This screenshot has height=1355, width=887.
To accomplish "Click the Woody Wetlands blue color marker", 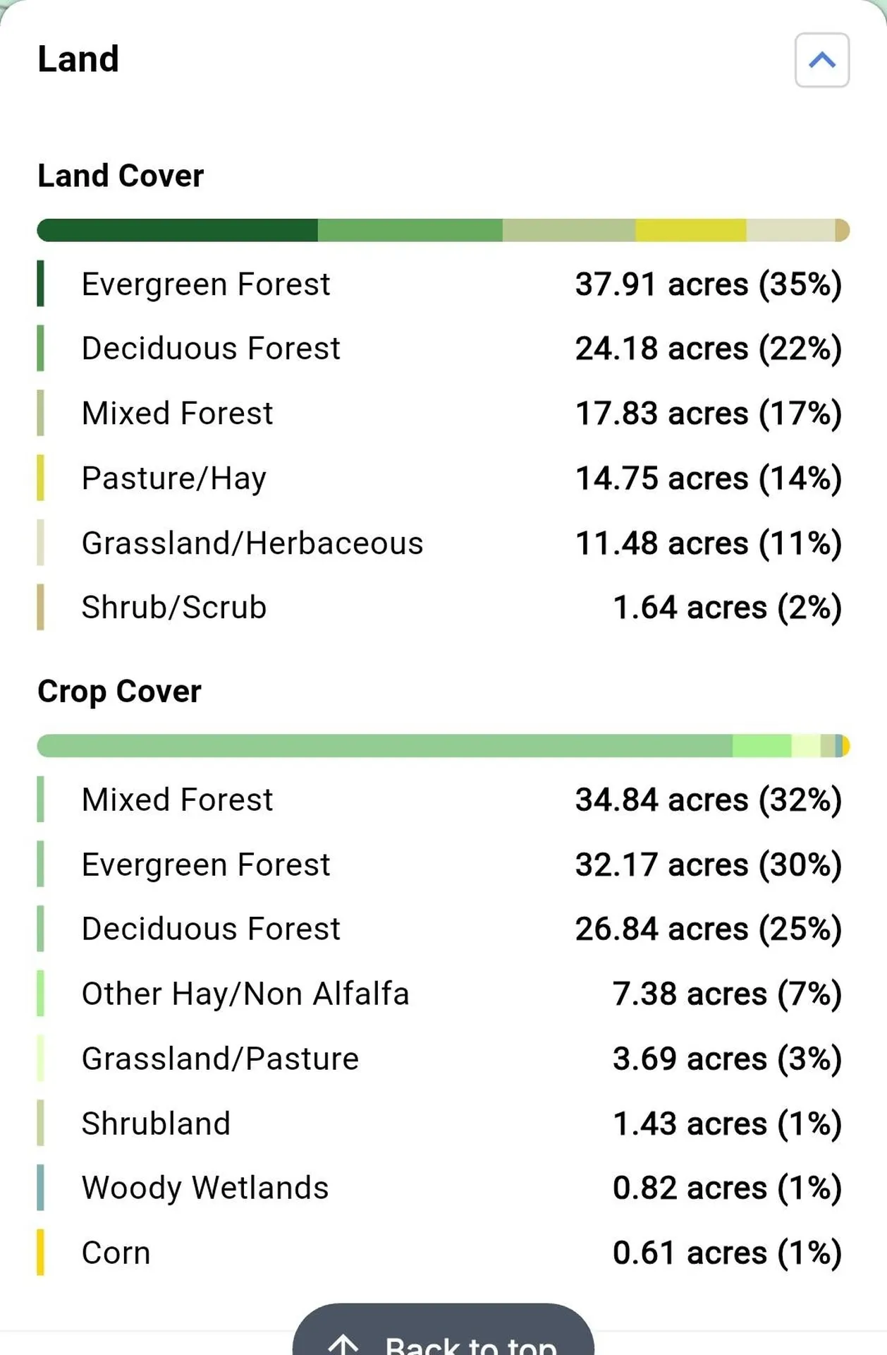I will pos(40,1188).
